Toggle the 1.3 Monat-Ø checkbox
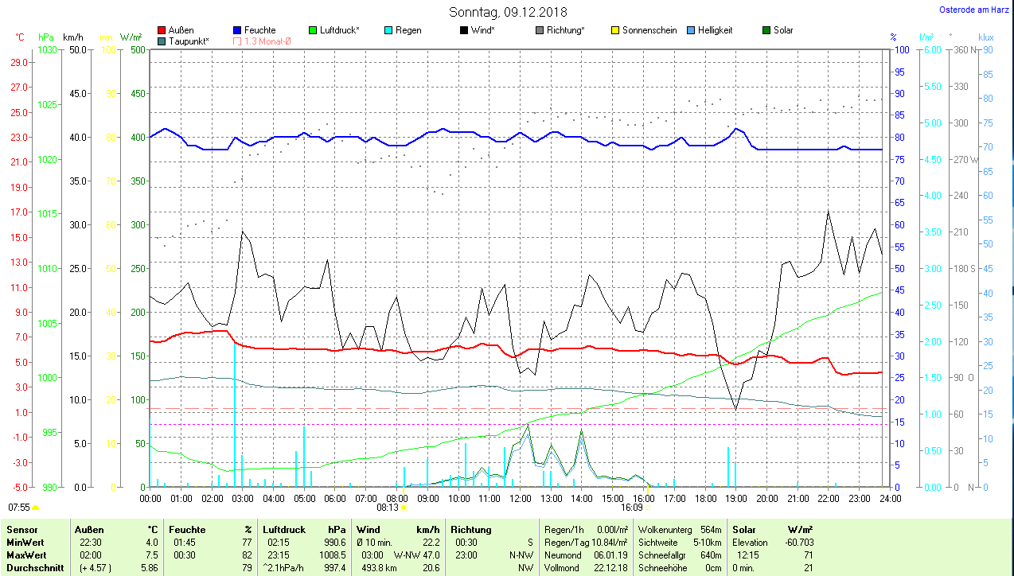 tap(238, 41)
